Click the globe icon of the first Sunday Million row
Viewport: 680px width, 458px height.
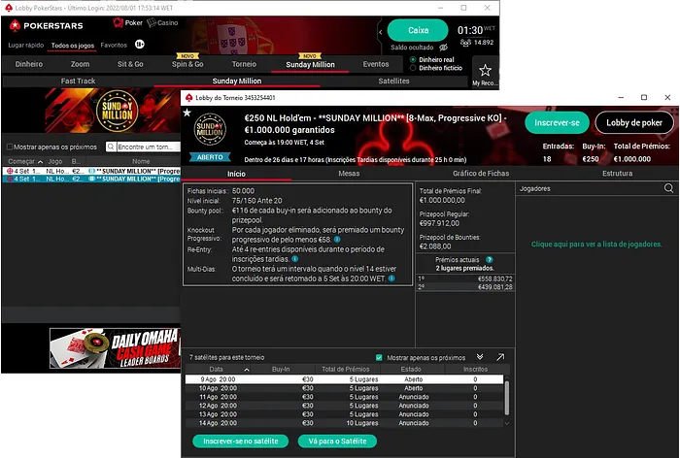tap(10, 171)
